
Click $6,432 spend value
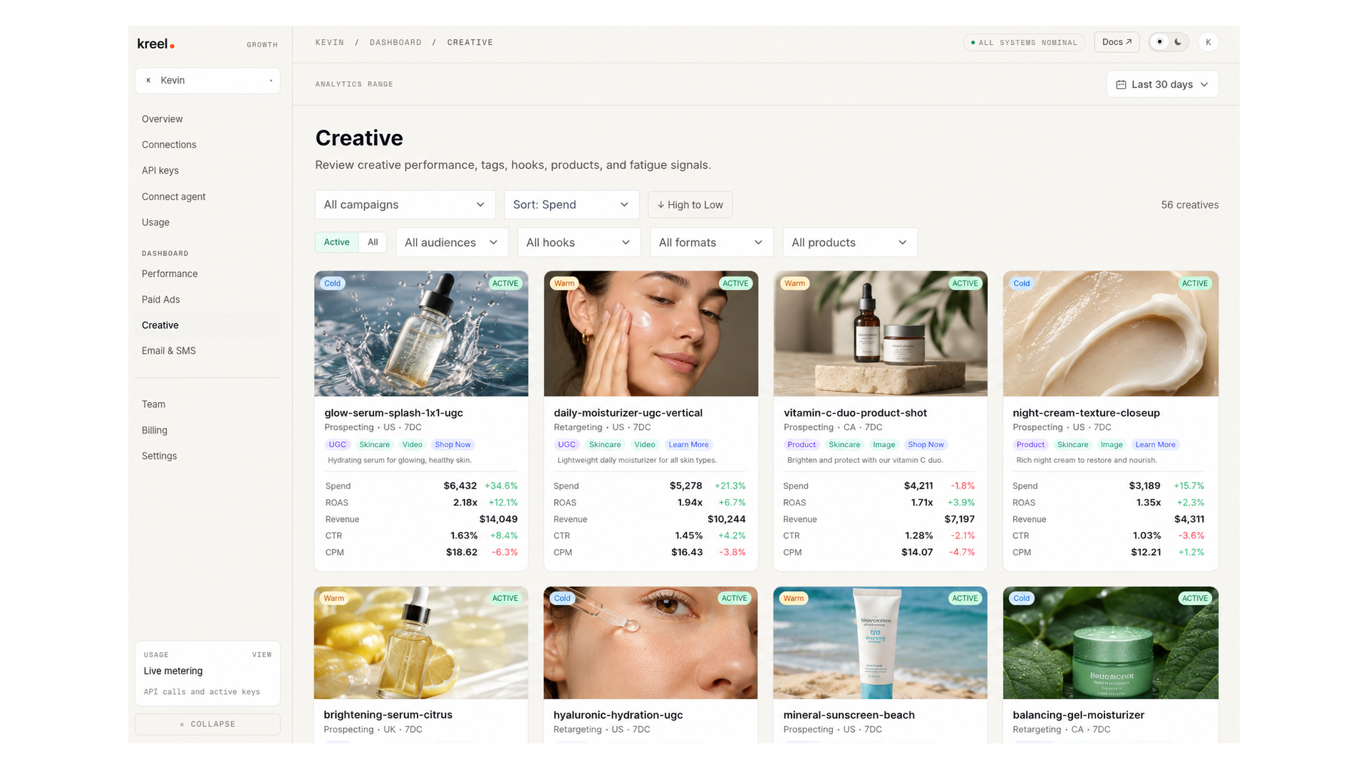[x=460, y=486]
